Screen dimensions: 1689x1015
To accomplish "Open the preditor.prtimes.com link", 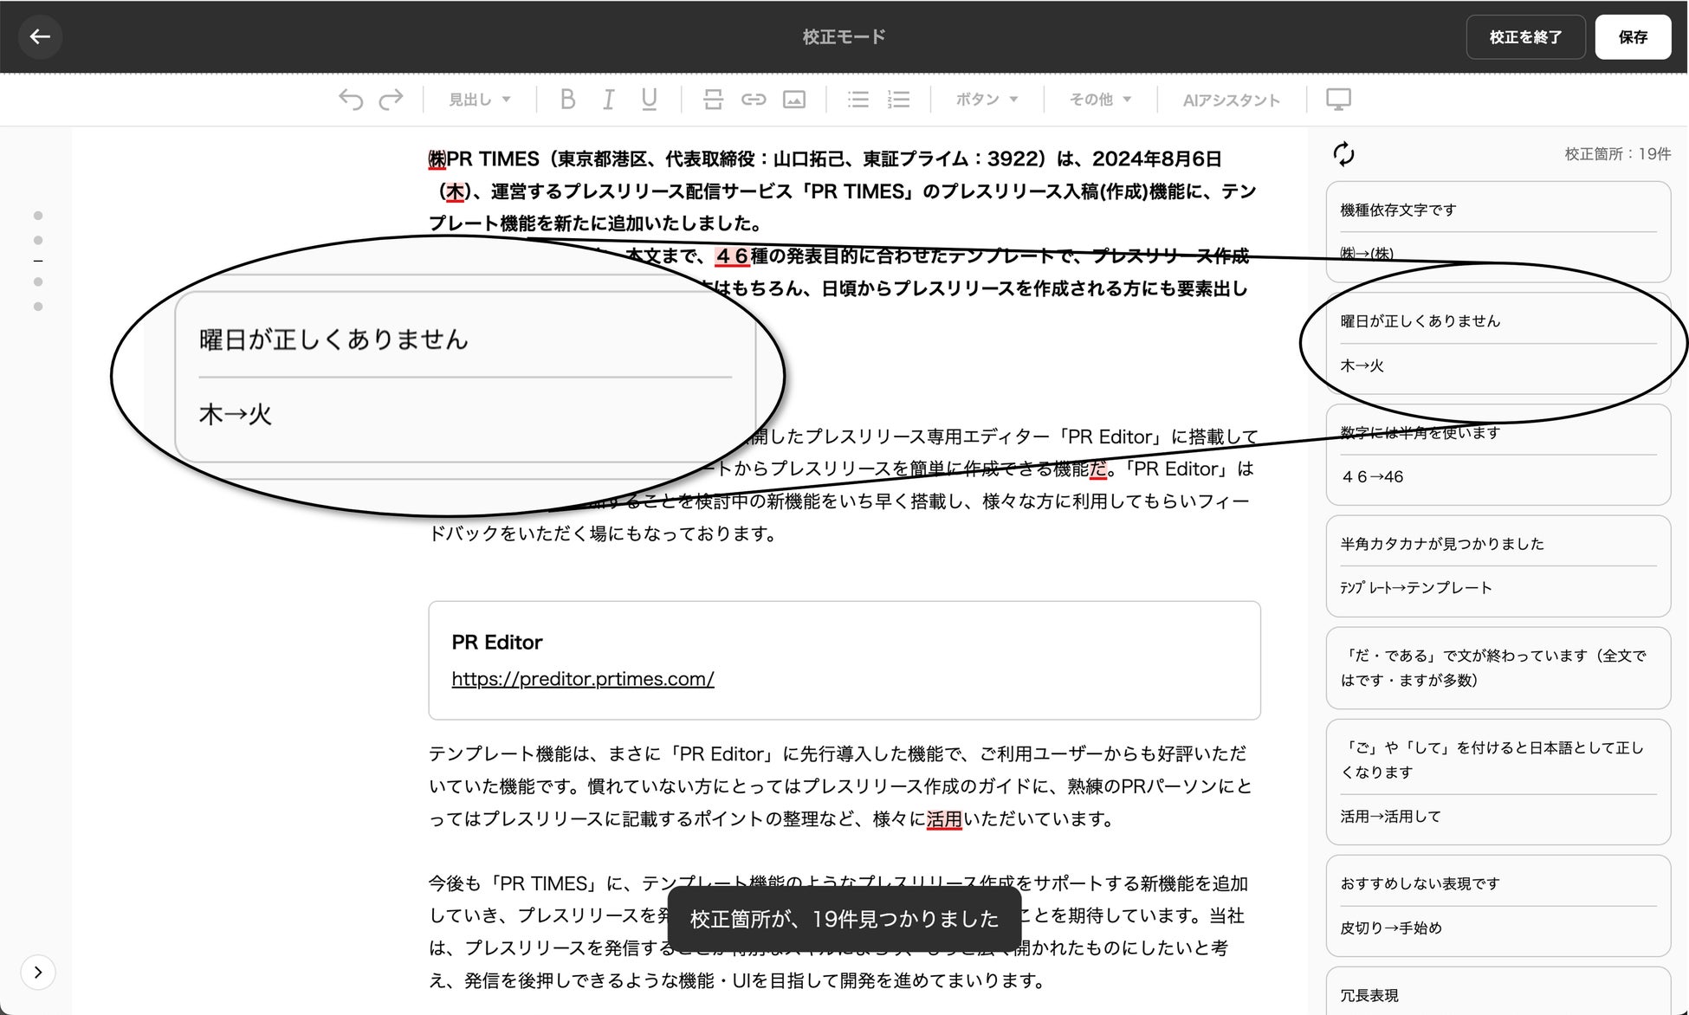I will tap(583, 679).
